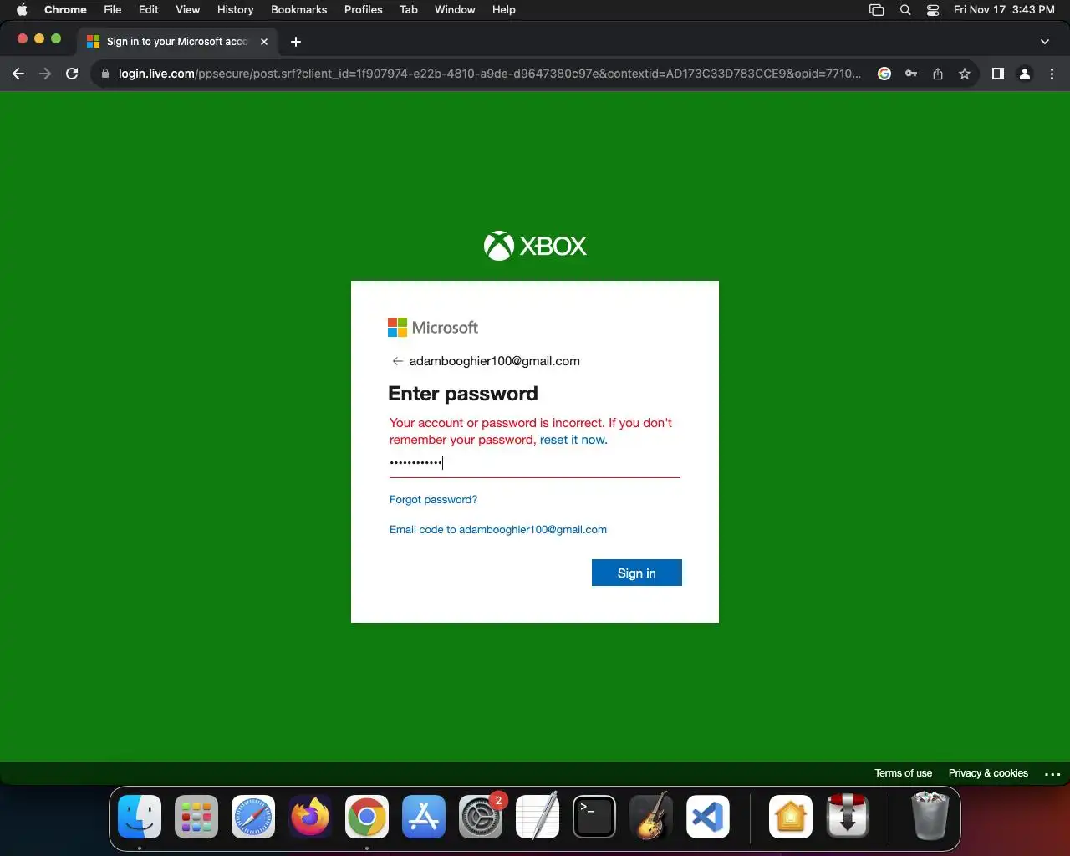Image resolution: width=1070 pixels, height=856 pixels.
Task: Click the lock site-info icon
Action: (104, 74)
